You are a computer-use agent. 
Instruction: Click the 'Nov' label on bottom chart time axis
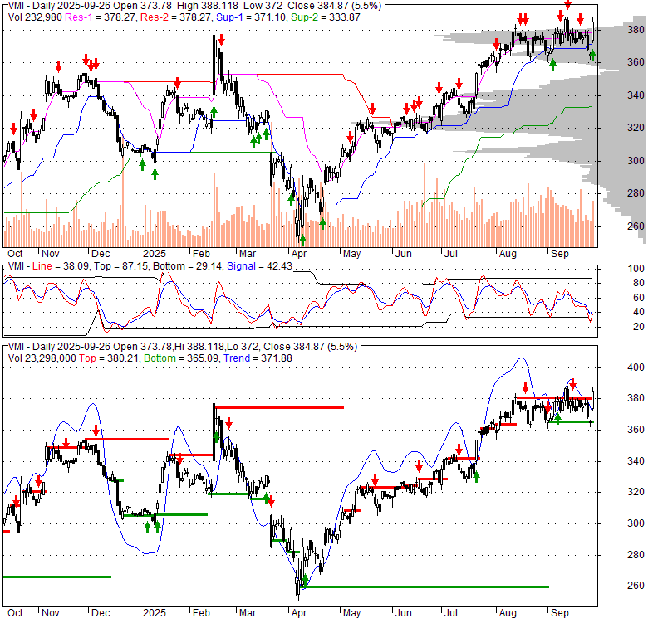pyautogui.click(x=51, y=613)
